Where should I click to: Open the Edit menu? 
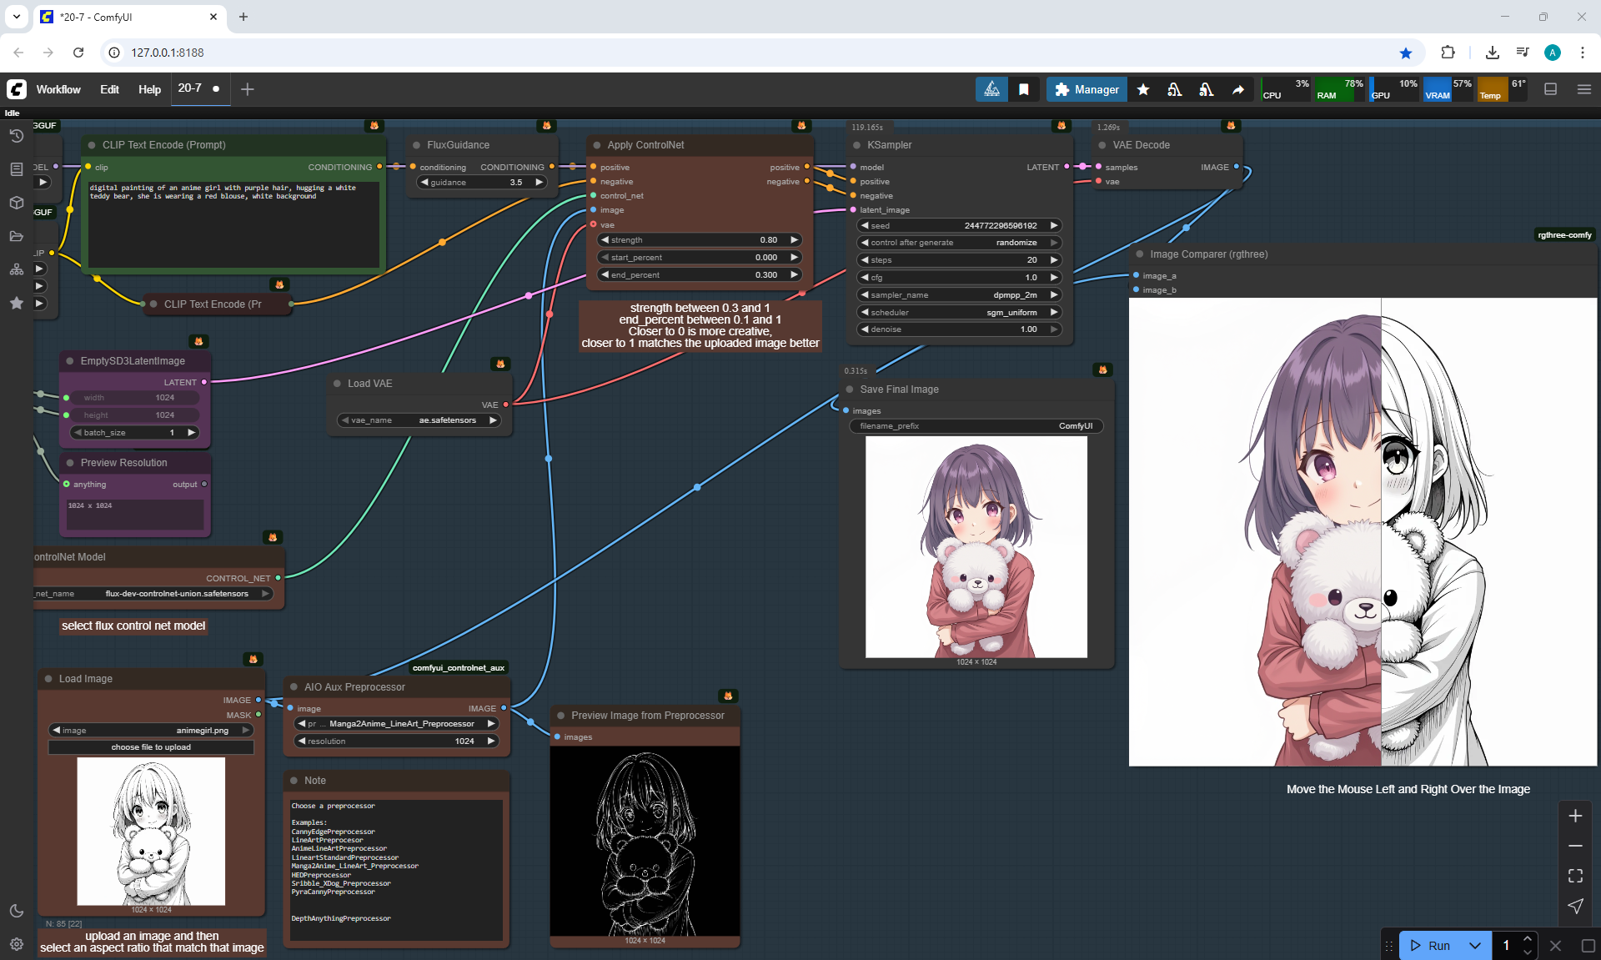[109, 89]
